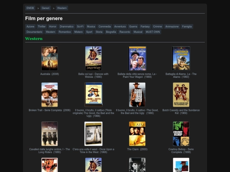The width and height of the screenshot is (230, 172).
Task: Open The Long Riders poster
Action: [49, 134]
